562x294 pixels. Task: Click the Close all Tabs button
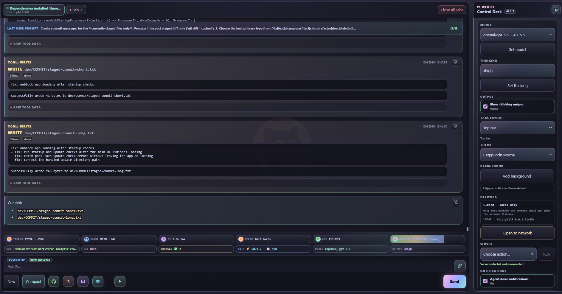(x=452, y=10)
